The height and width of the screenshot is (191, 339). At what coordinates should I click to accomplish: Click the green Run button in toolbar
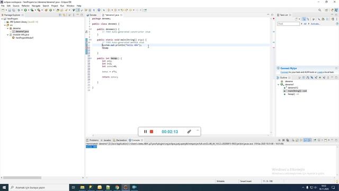click(x=25, y=10)
